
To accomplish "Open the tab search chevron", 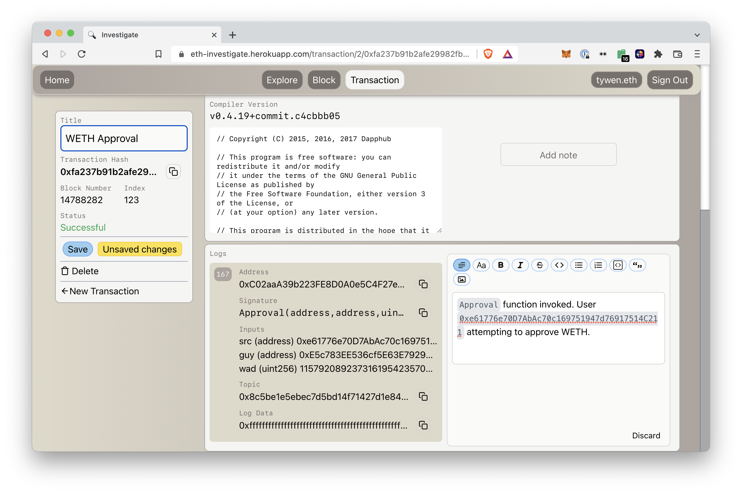I will point(697,35).
